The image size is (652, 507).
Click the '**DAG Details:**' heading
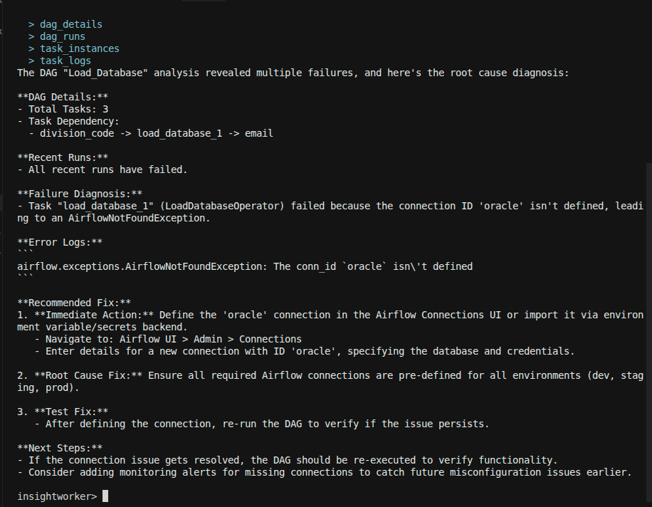(63, 97)
